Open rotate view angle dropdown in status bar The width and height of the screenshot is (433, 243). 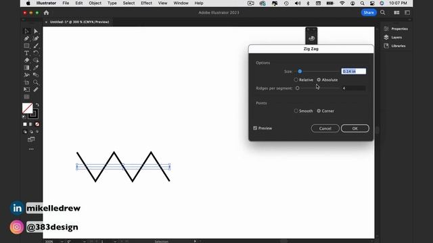pyautogui.click(x=84, y=242)
